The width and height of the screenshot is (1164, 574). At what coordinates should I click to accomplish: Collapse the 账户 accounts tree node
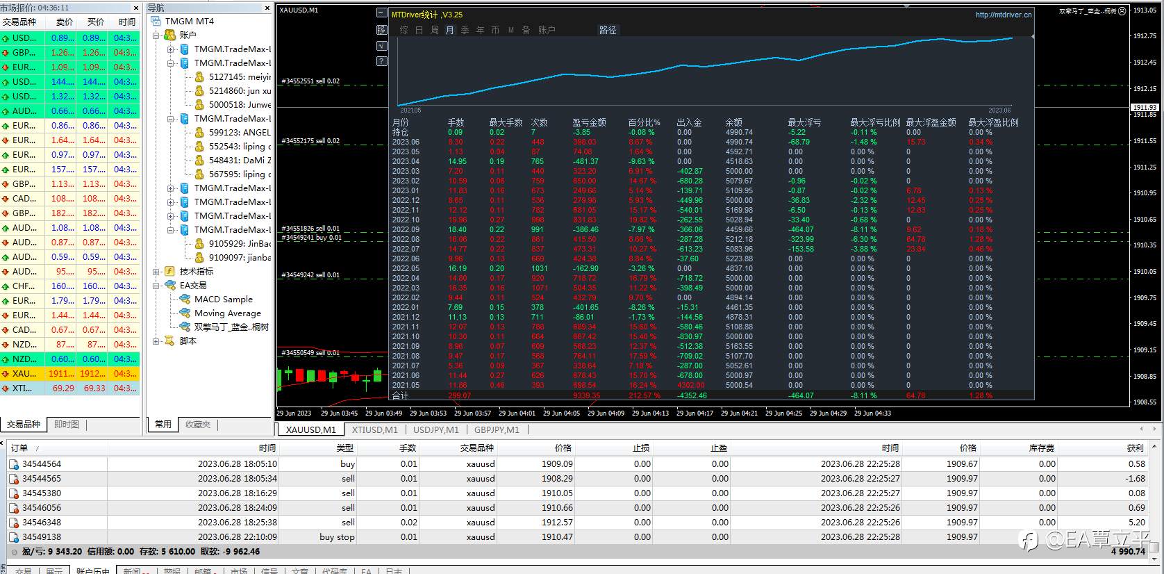(x=156, y=35)
